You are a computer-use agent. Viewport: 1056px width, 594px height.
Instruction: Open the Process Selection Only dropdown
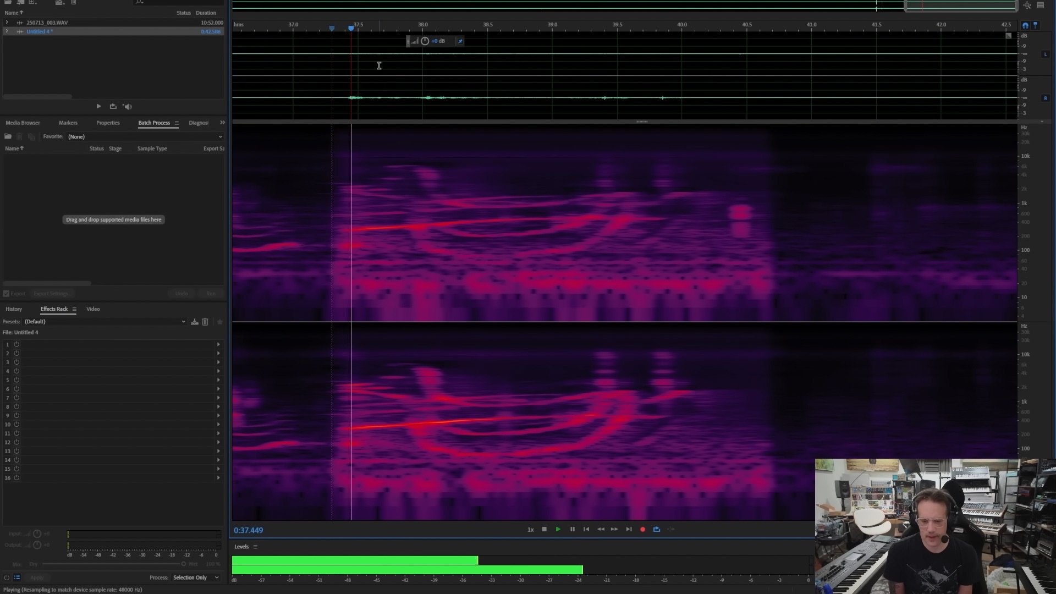(x=196, y=577)
